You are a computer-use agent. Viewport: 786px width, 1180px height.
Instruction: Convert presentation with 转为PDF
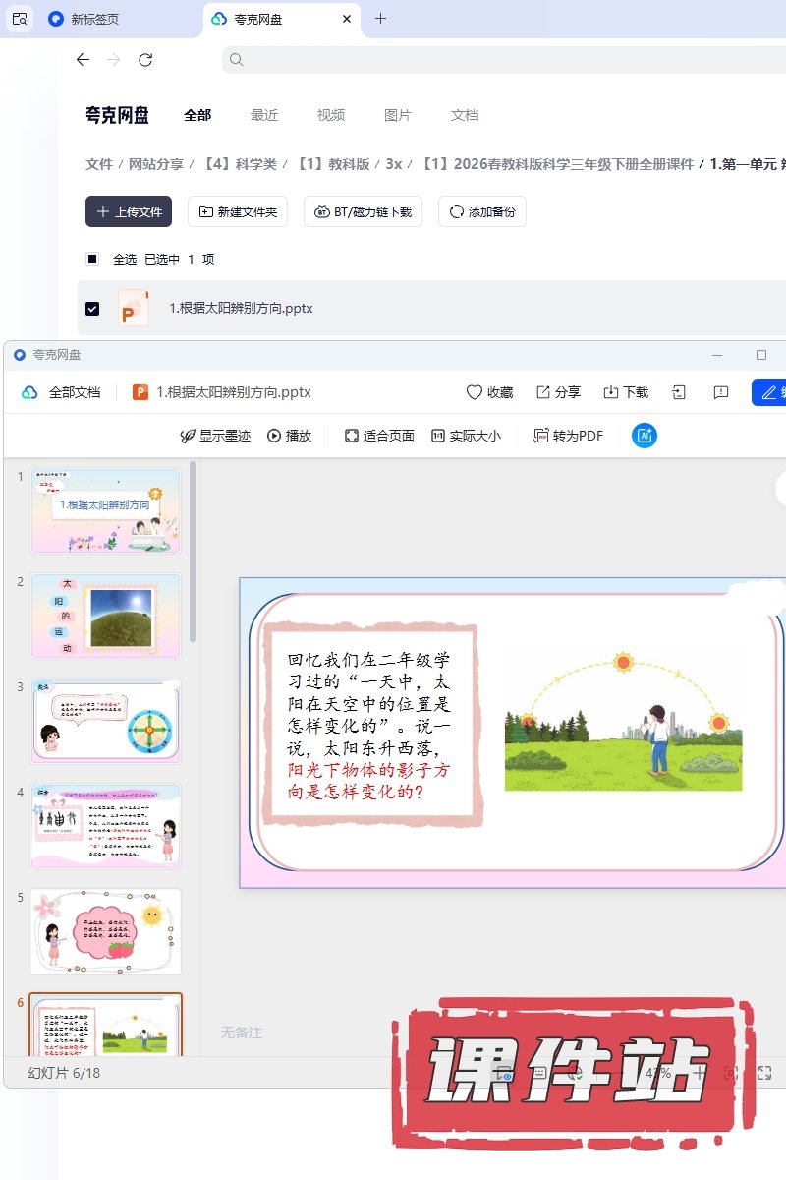(568, 436)
